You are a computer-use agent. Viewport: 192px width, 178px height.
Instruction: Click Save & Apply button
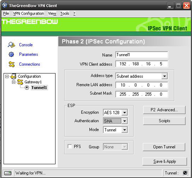click(165, 162)
